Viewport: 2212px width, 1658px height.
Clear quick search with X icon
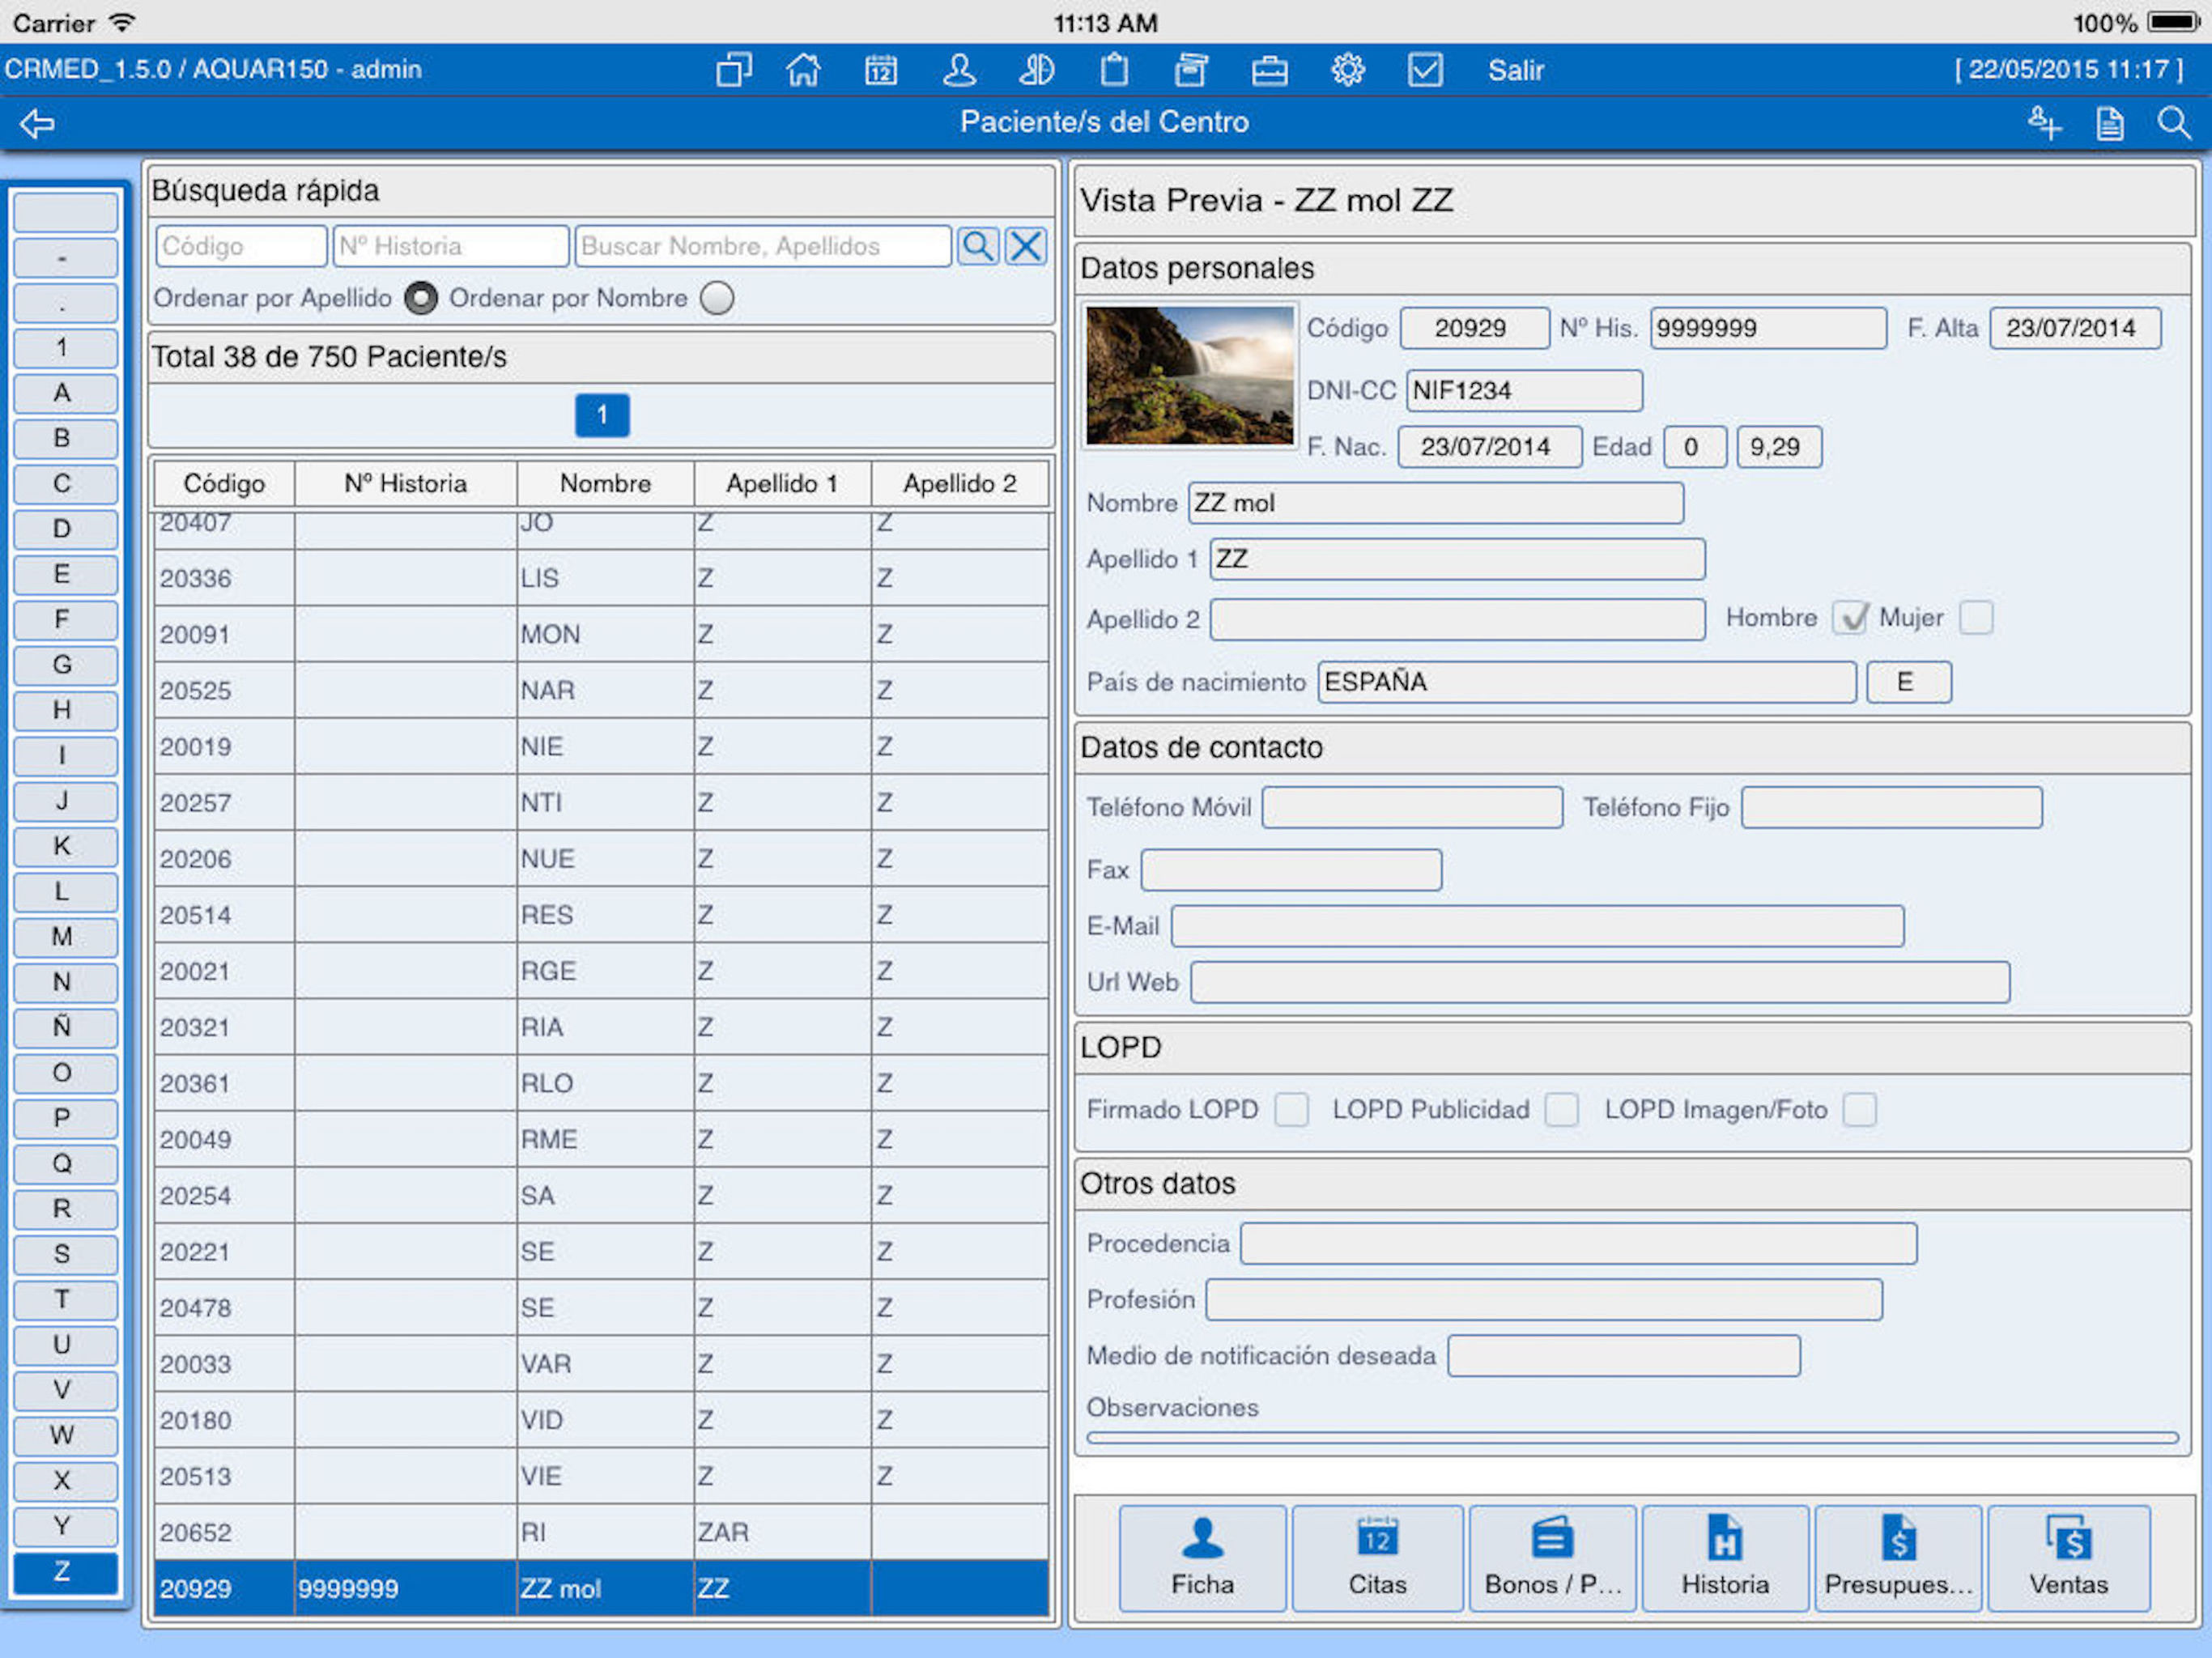click(1026, 246)
